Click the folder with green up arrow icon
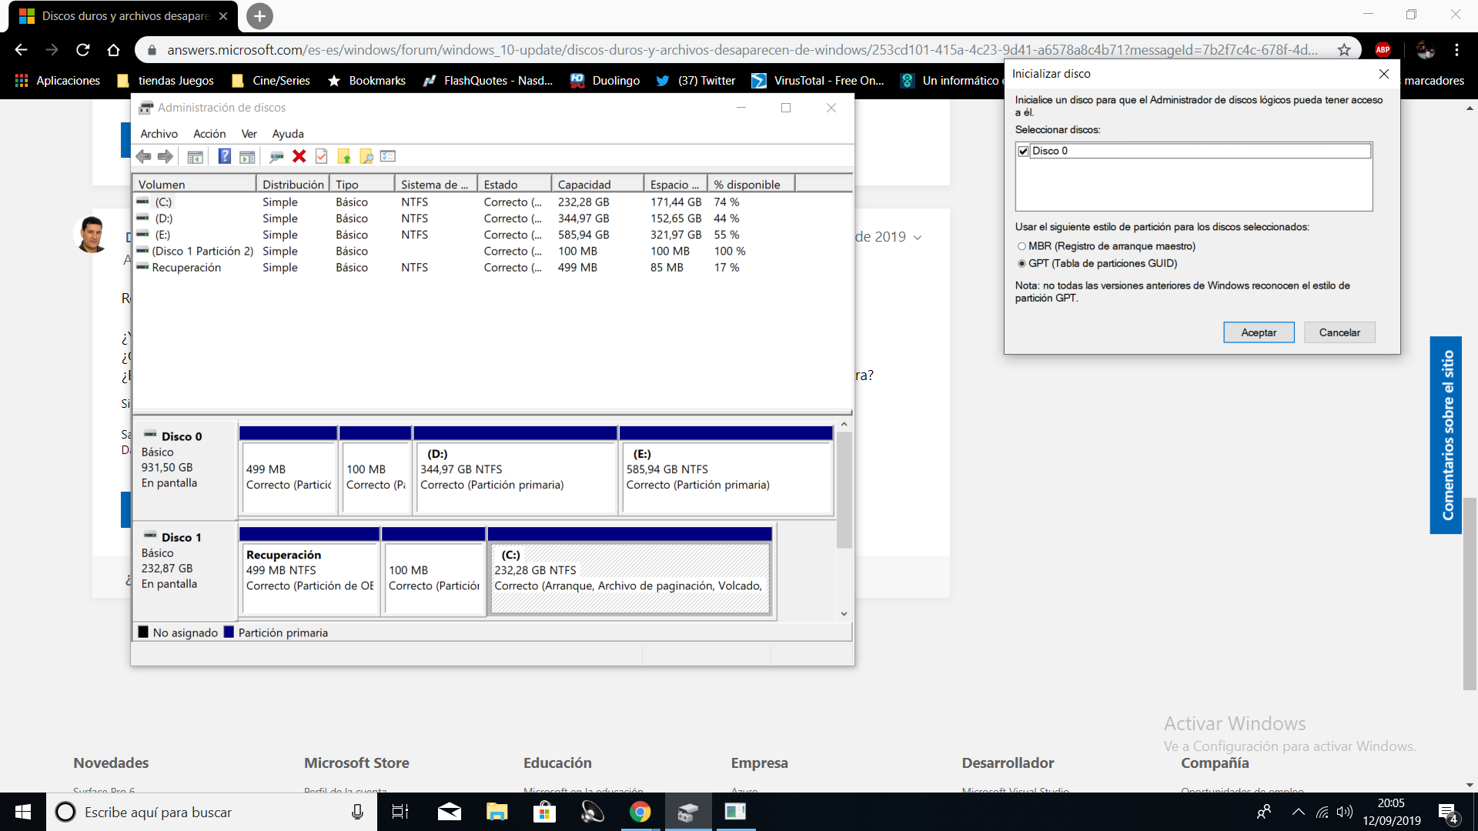 click(x=344, y=156)
